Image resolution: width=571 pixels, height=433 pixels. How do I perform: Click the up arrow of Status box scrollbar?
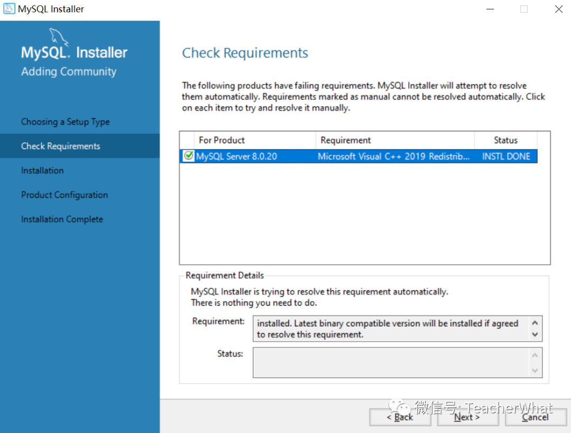tap(535, 355)
